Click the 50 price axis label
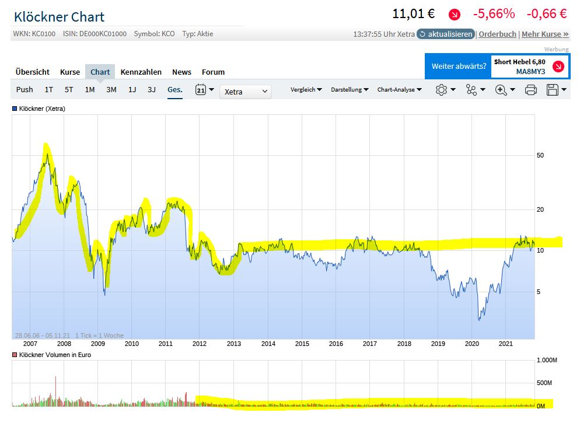The width and height of the screenshot is (580, 423). point(540,155)
